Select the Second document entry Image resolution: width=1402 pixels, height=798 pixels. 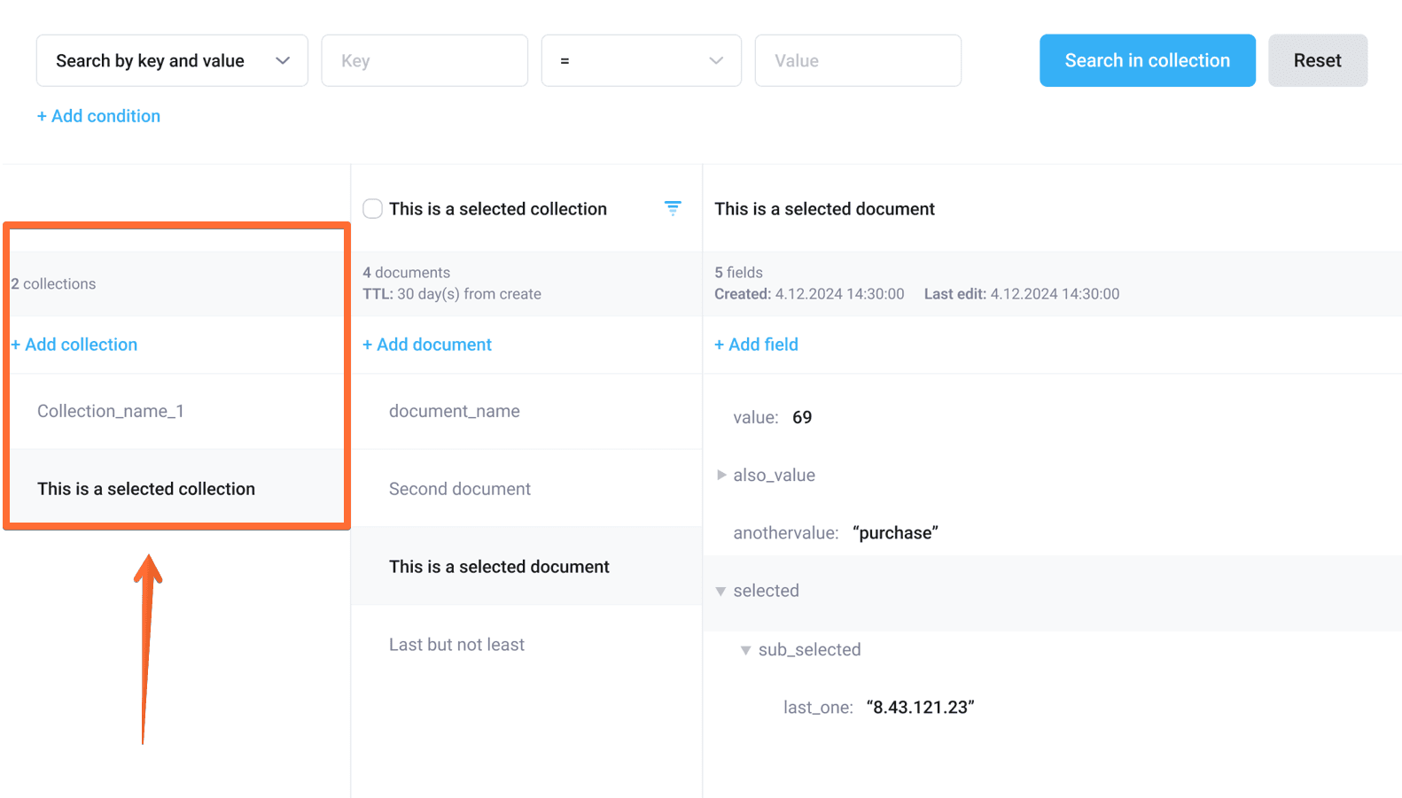click(x=460, y=489)
